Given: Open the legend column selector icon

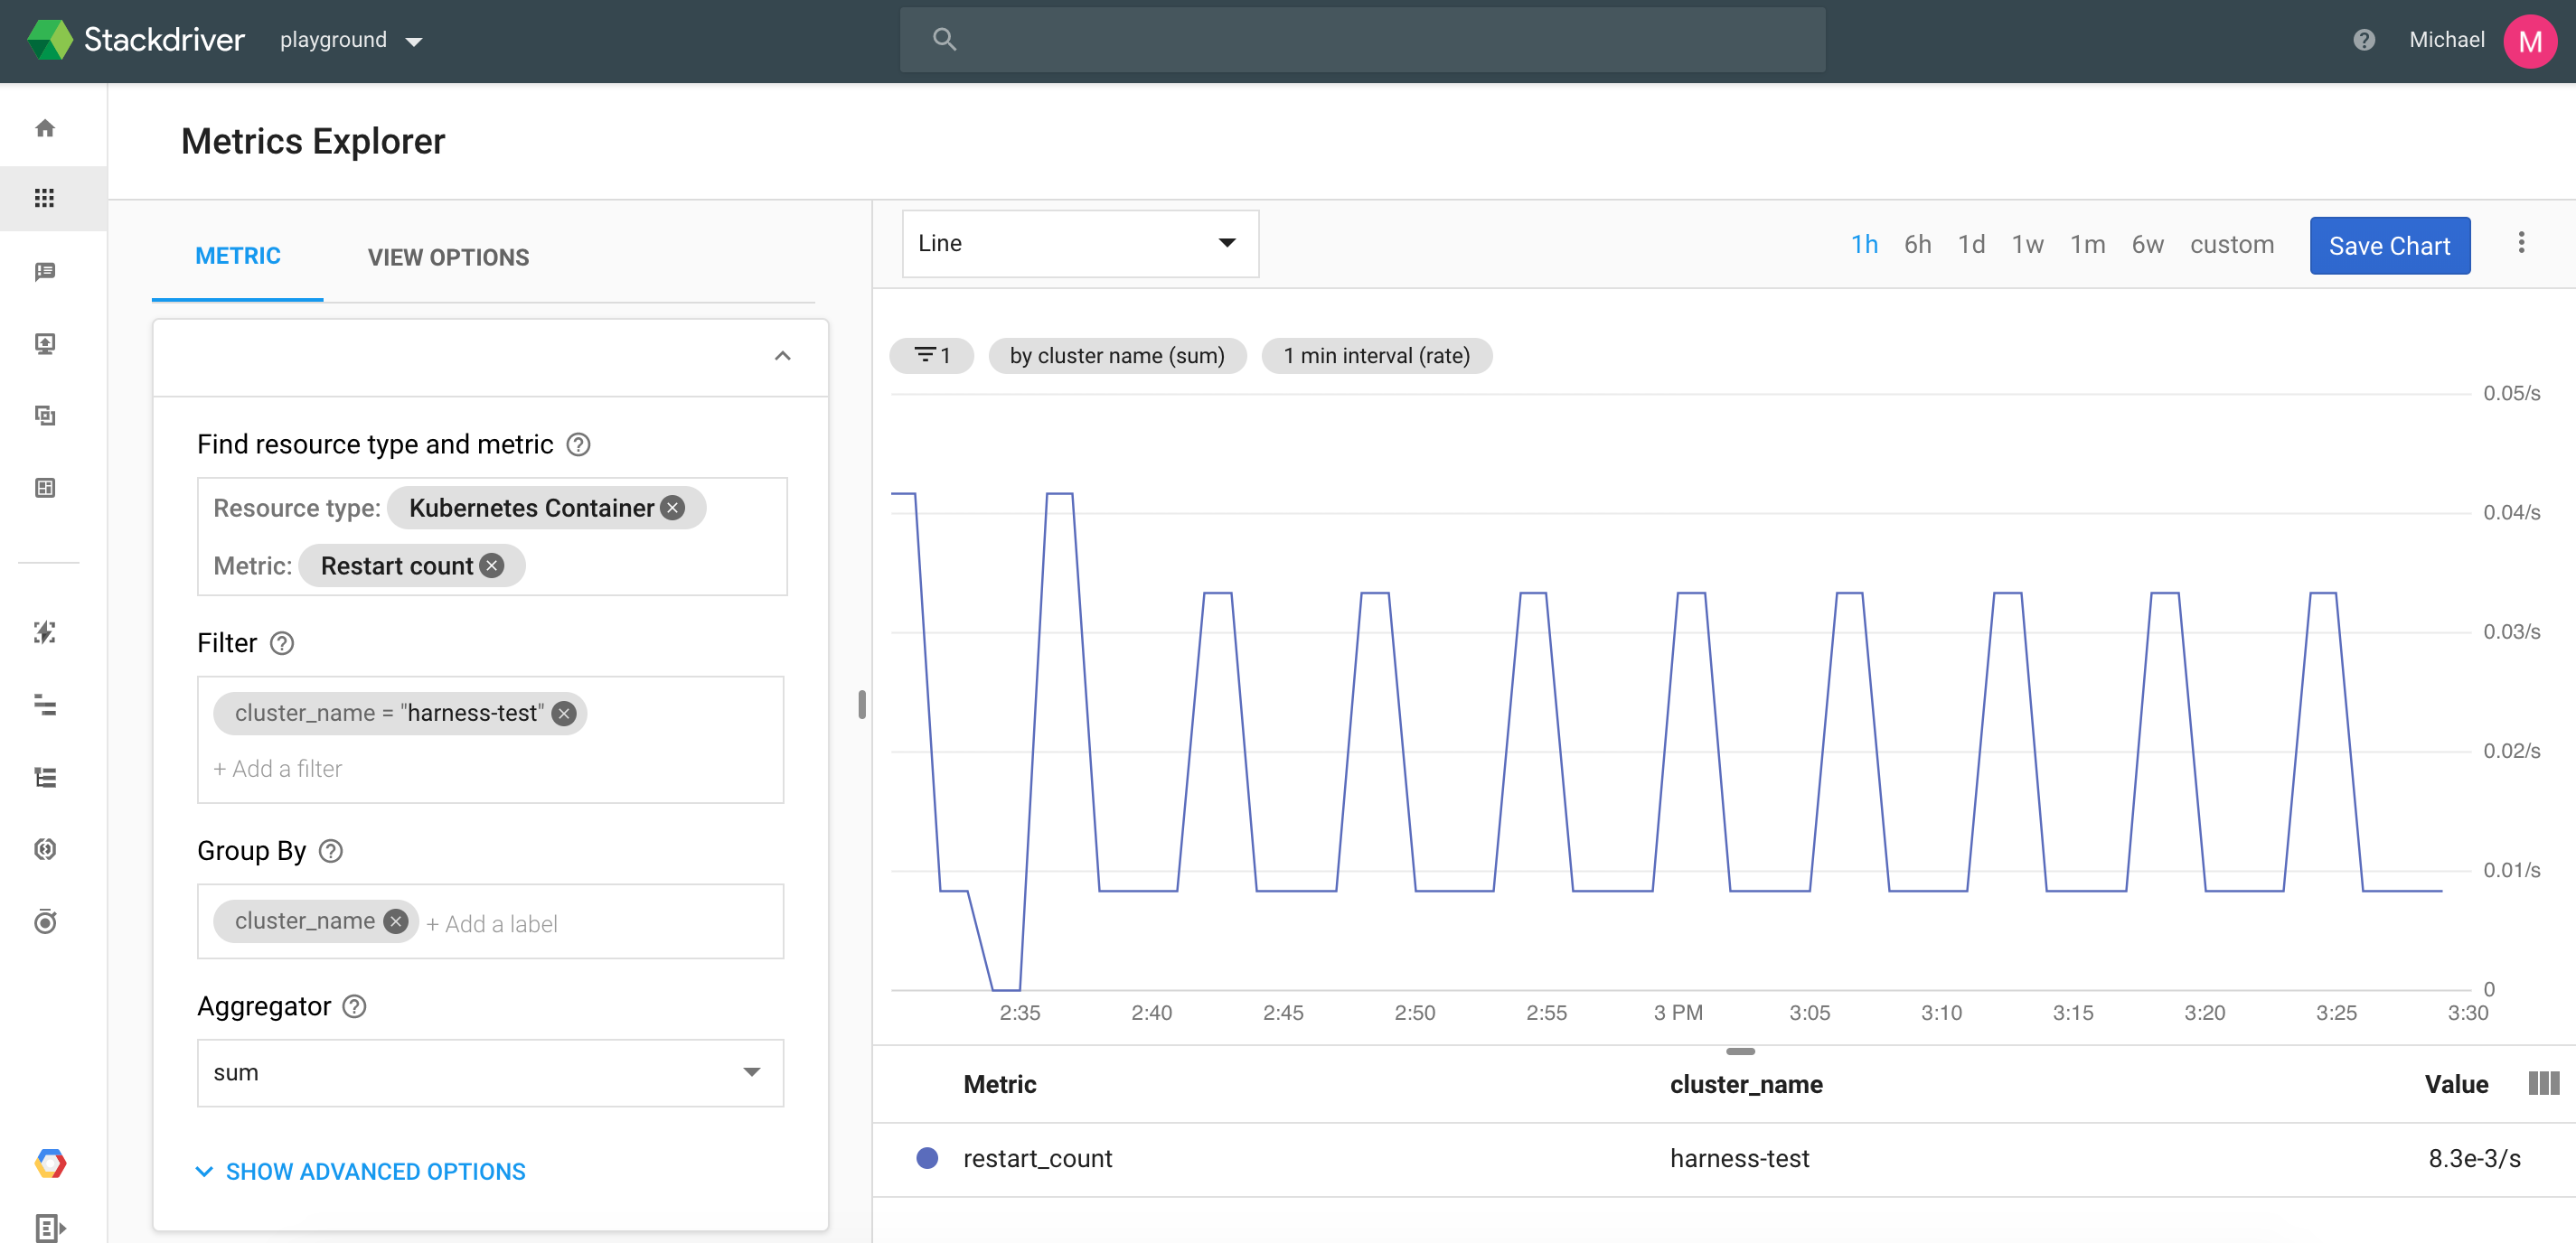Looking at the screenshot, I should [x=2543, y=1083].
